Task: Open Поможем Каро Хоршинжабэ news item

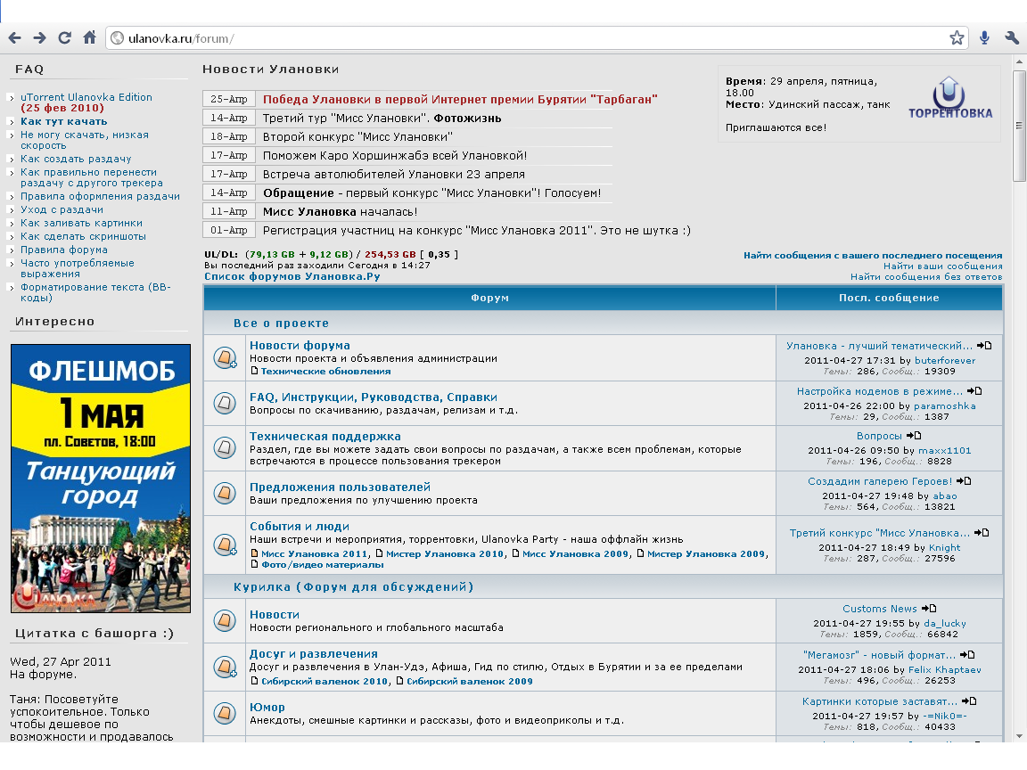Action: pos(395,156)
